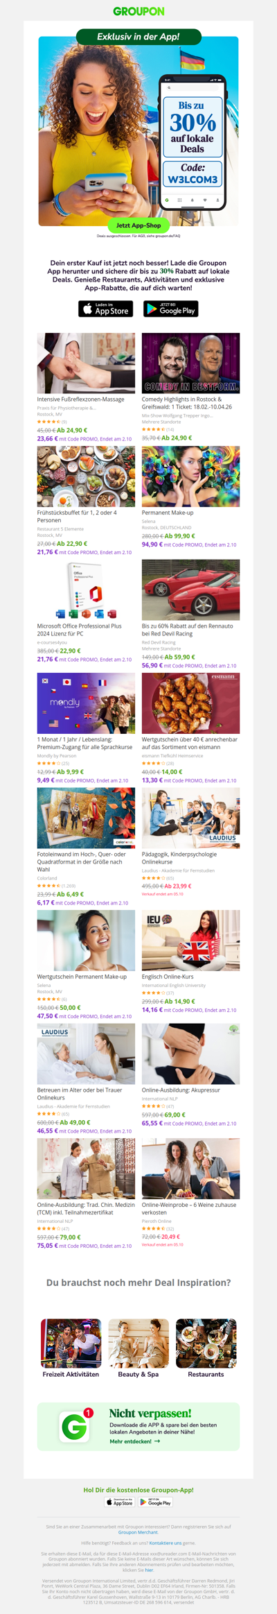The height and width of the screenshot is (1614, 277).
Task: Open the App Store badge under intro text
Action: pyautogui.click(x=105, y=309)
